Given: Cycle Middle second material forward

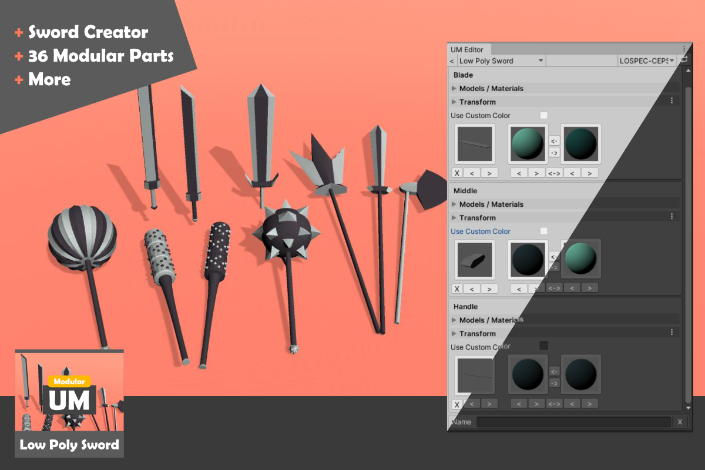Looking at the screenshot, I should click(589, 288).
